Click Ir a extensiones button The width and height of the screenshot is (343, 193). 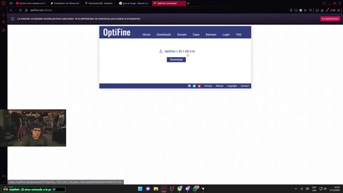click(330, 19)
